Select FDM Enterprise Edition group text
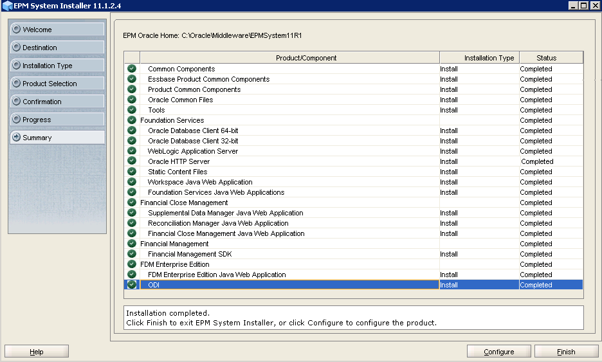The height and width of the screenshot is (362, 602). (175, 264)
